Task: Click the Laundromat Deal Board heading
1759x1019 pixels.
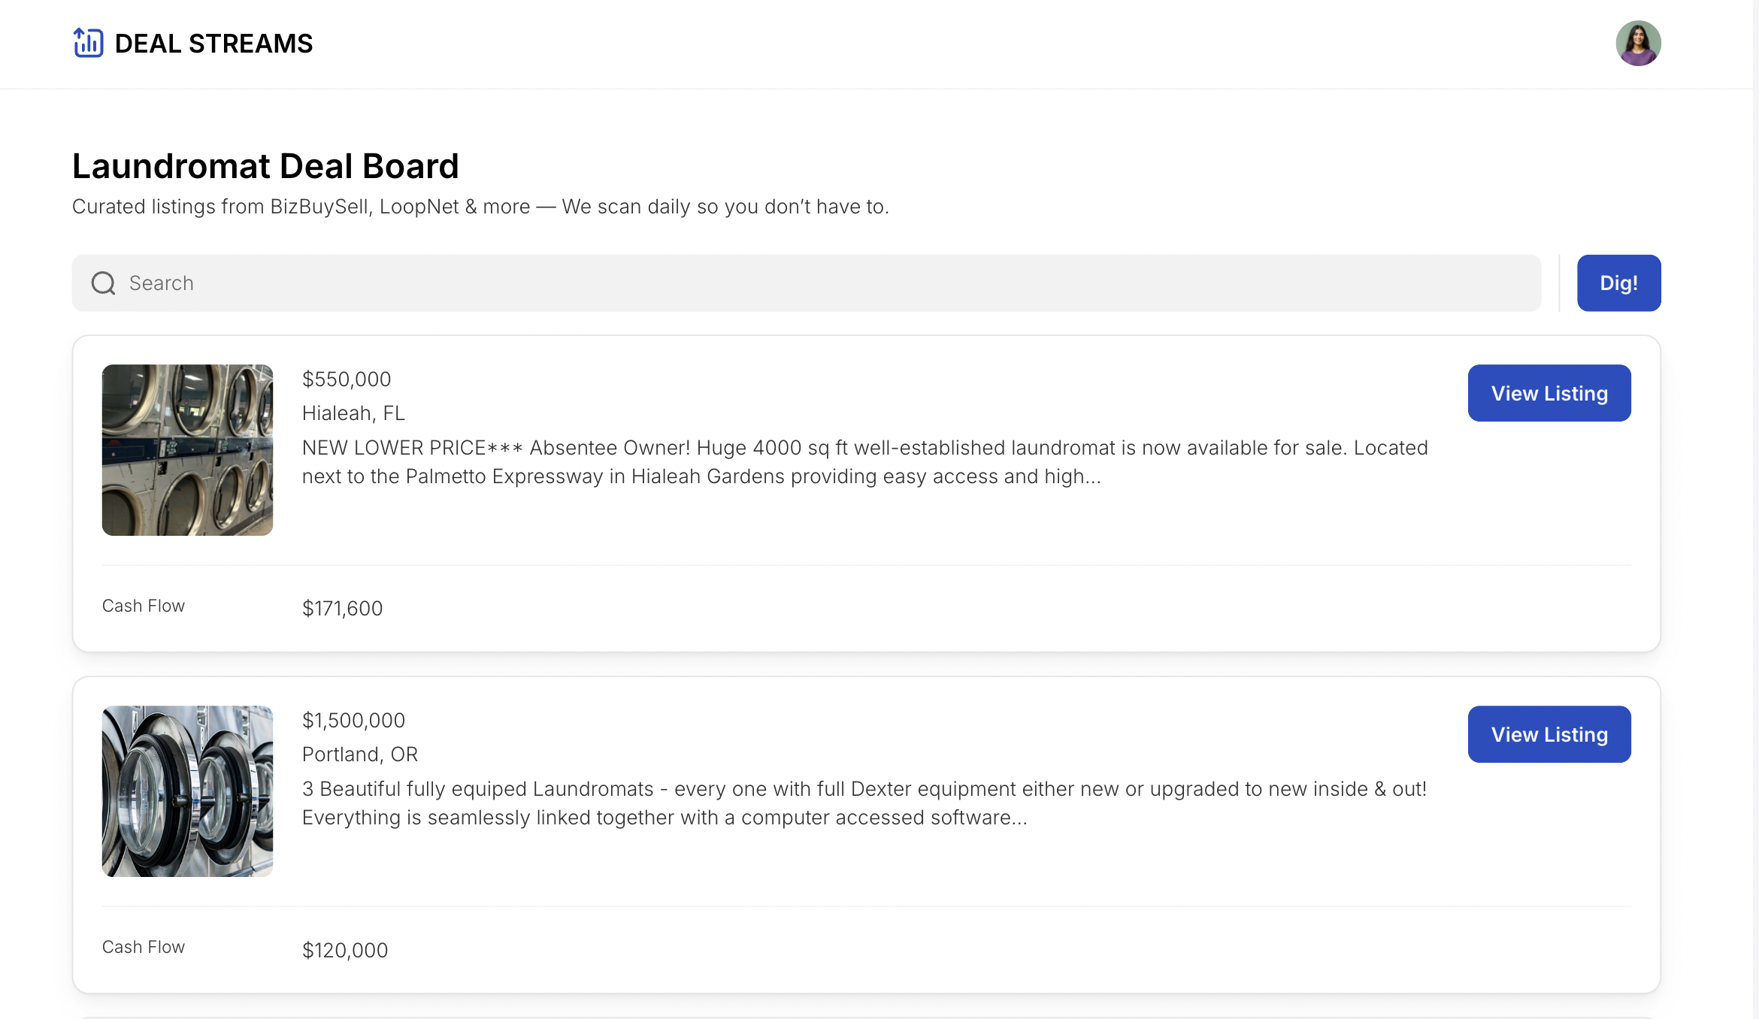Action: coord(265,166)
